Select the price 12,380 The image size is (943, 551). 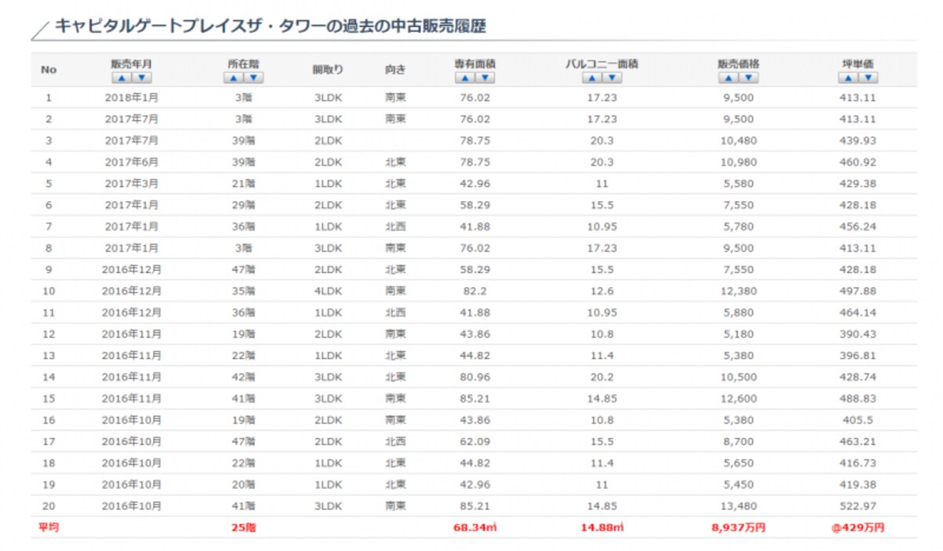(x=738, y=291)
